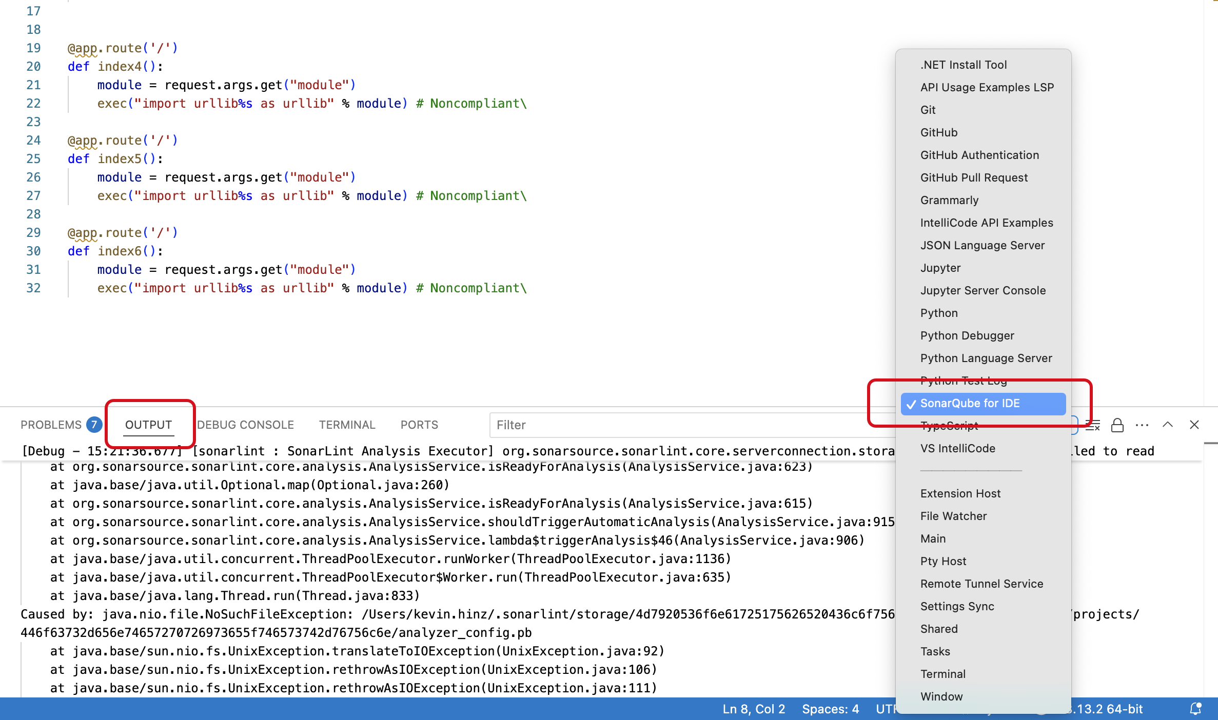Viewport: 1218px width, 720px height.
Task: Click line number 22 in the gutter
Action: (x=33, y=104)
